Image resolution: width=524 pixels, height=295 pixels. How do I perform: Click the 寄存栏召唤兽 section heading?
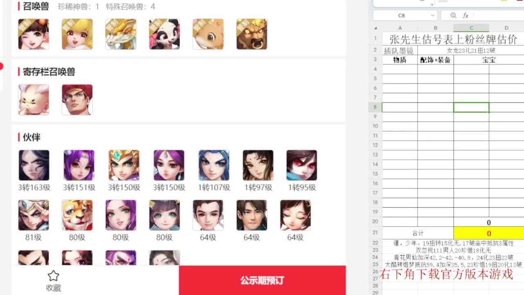click(49, 72)
